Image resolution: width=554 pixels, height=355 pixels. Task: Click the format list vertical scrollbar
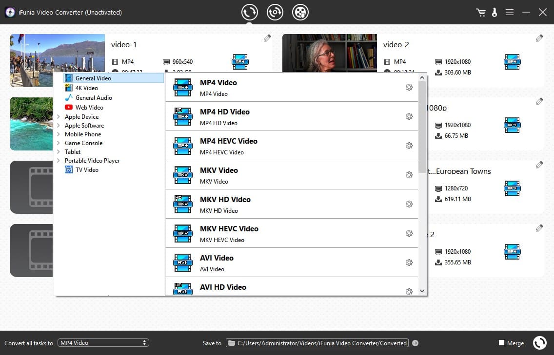pos(422,127)
